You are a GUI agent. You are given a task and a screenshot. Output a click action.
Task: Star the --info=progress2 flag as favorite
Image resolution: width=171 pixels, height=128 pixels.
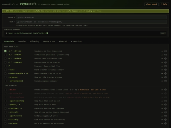162,81
